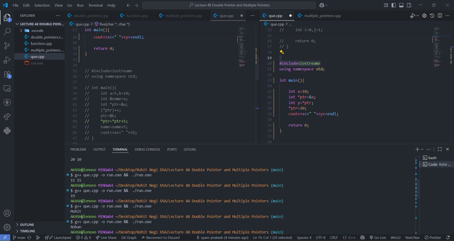Screen dimensions: 454x241
Task: Open multiple_pointers.cpp tab in right editor group
Action: tap(322, 15)
